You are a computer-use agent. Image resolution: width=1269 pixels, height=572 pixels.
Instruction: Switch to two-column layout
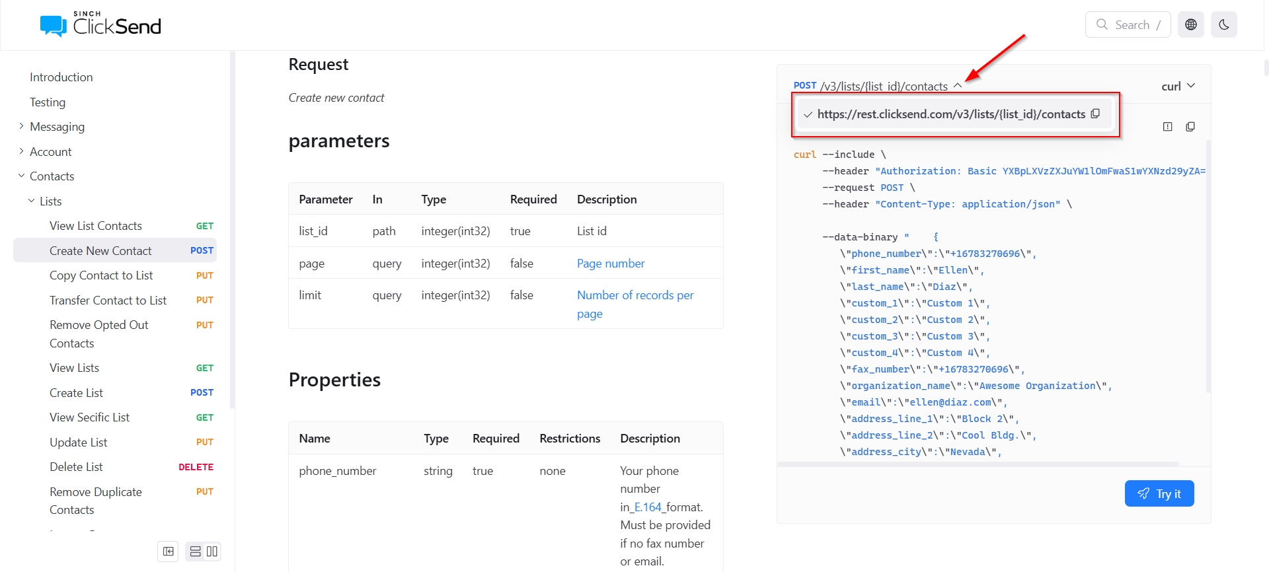212,552
